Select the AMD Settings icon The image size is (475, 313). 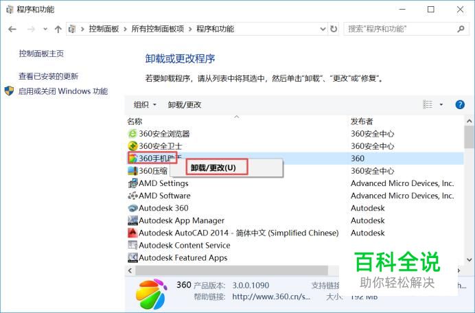(x=132, y=183)
